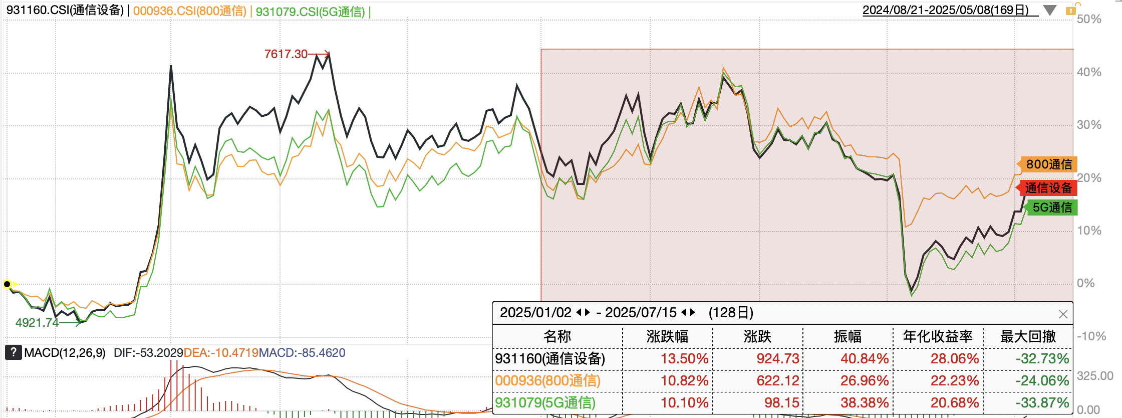Step start date 2025/01/02 backward arrow
Image resolution: width=1122 pixels, height=418 pixels.
tap(579, 313)
